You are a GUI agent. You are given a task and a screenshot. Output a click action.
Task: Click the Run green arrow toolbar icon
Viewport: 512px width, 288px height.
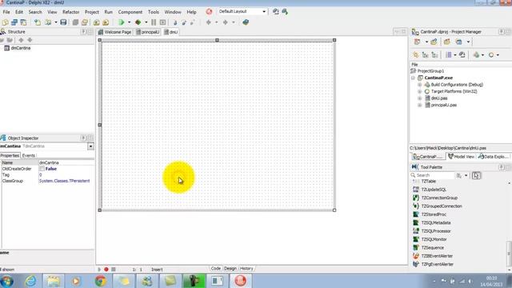122,22
